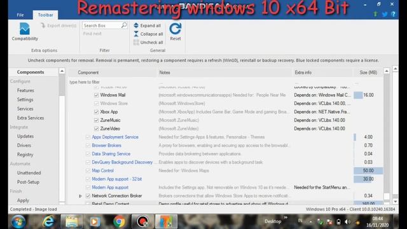The width and height of the screenshot is (407, 229).
Task: Go to Registry under Integrate
Action: (25, 155)
